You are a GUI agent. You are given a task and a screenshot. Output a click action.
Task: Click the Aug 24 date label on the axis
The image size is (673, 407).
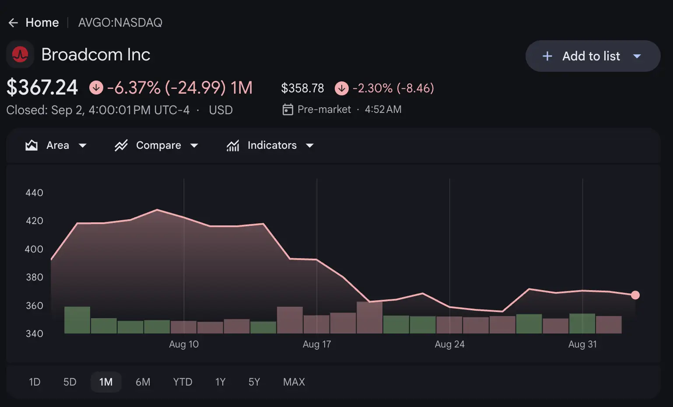(450, 344)
